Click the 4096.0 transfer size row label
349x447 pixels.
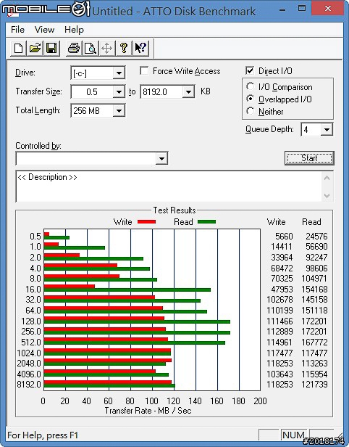pyautogui.click(x=29, y=374)
